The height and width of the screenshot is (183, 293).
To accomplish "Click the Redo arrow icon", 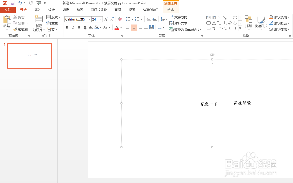I will tap(31, 3).
